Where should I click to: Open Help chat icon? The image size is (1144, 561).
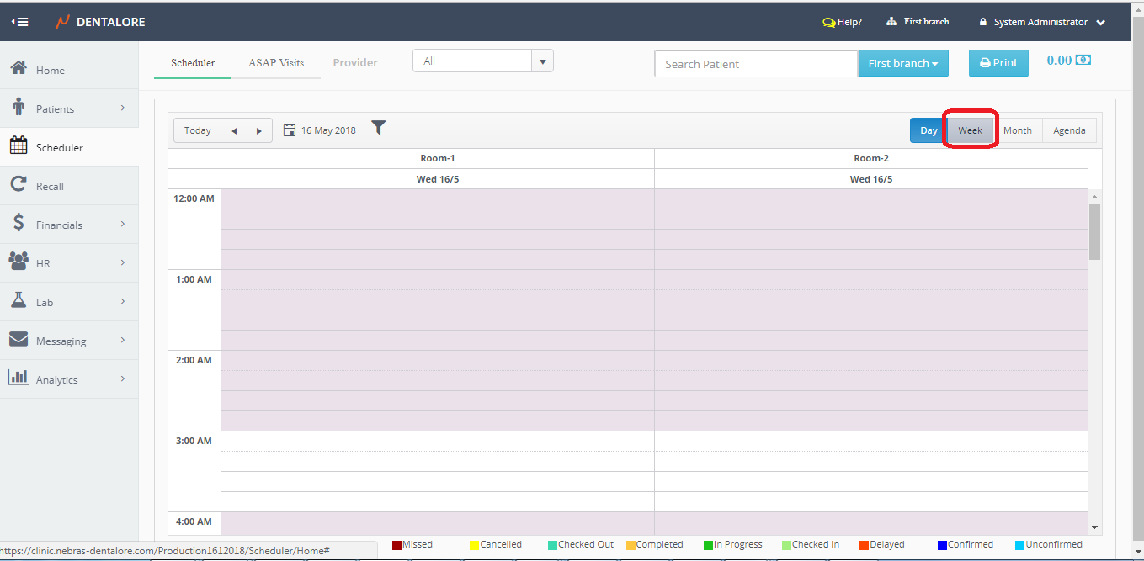[829, 23]
